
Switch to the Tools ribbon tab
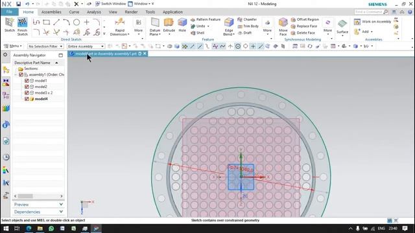pyautogui.click(x=150, y=12)
